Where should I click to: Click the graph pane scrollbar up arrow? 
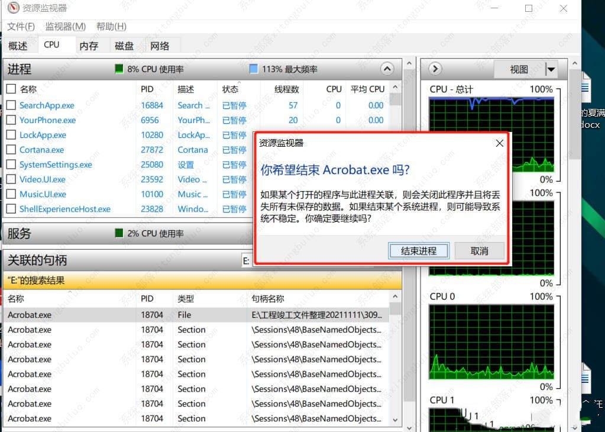[574, 63]
